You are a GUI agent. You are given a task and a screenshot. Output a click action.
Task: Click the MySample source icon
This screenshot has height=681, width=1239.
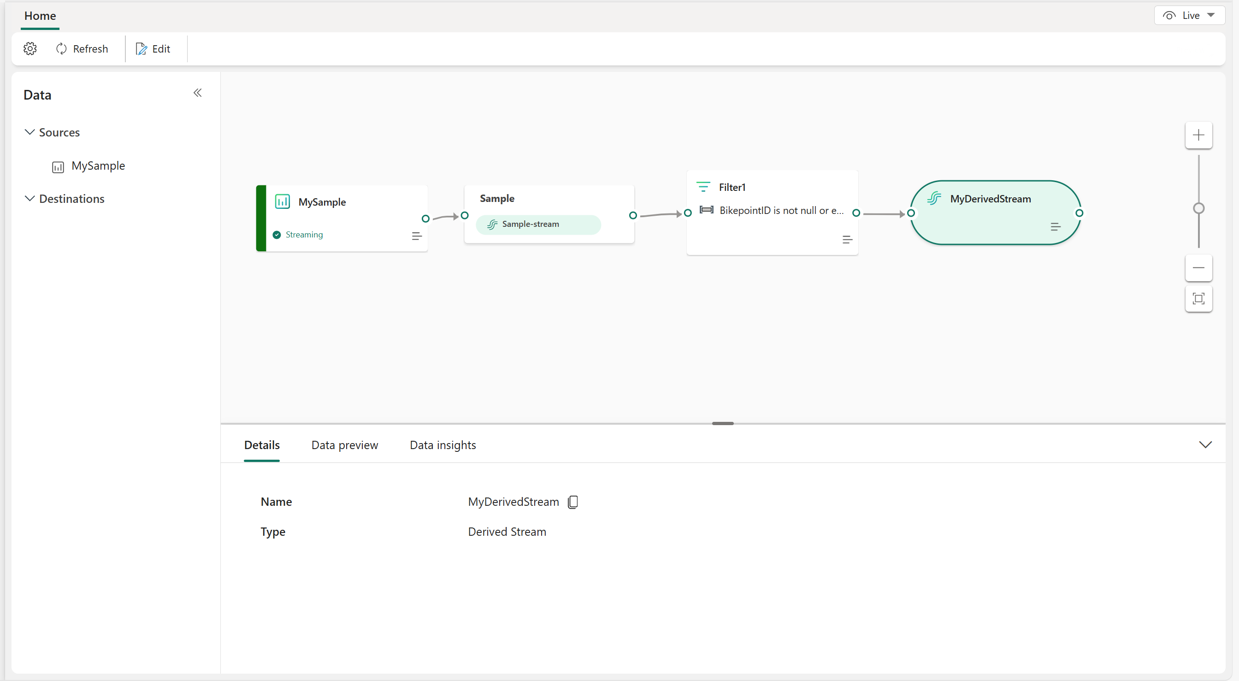(x=58, y=165)
